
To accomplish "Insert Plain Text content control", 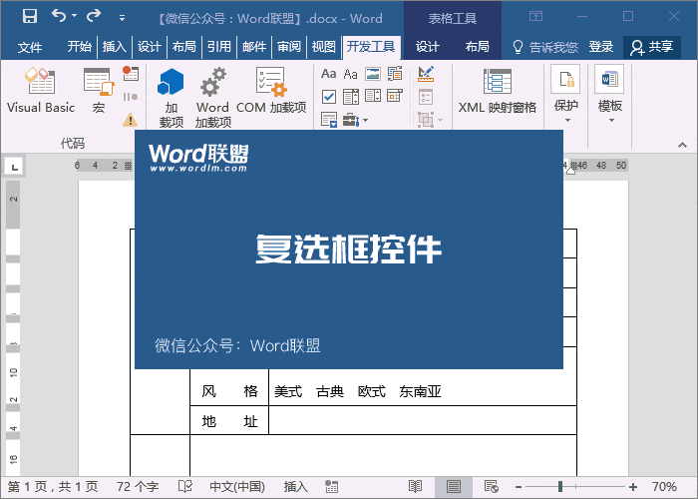I will coord(350,74).
